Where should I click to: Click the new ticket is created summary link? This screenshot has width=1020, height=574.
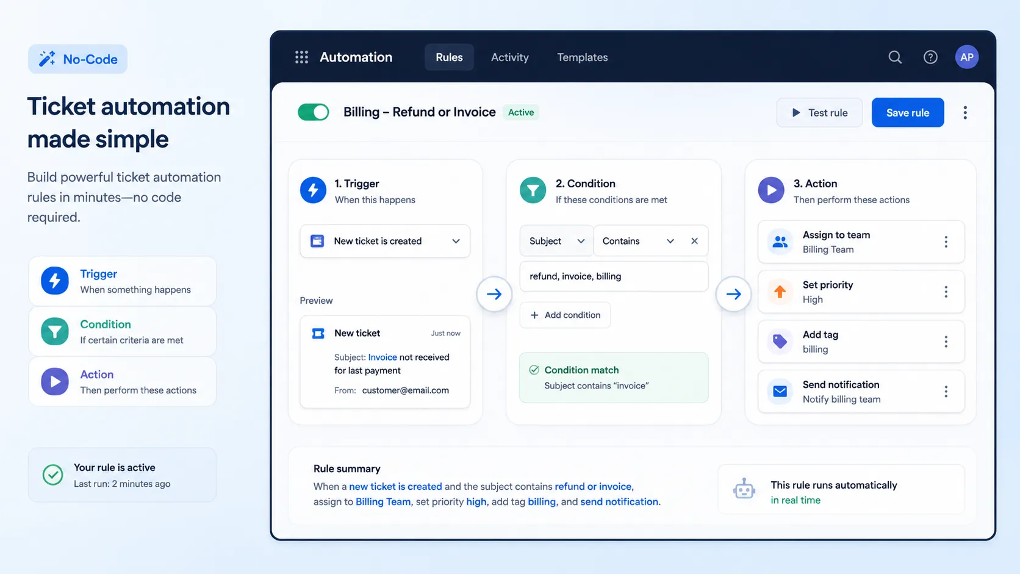(395, 487)
